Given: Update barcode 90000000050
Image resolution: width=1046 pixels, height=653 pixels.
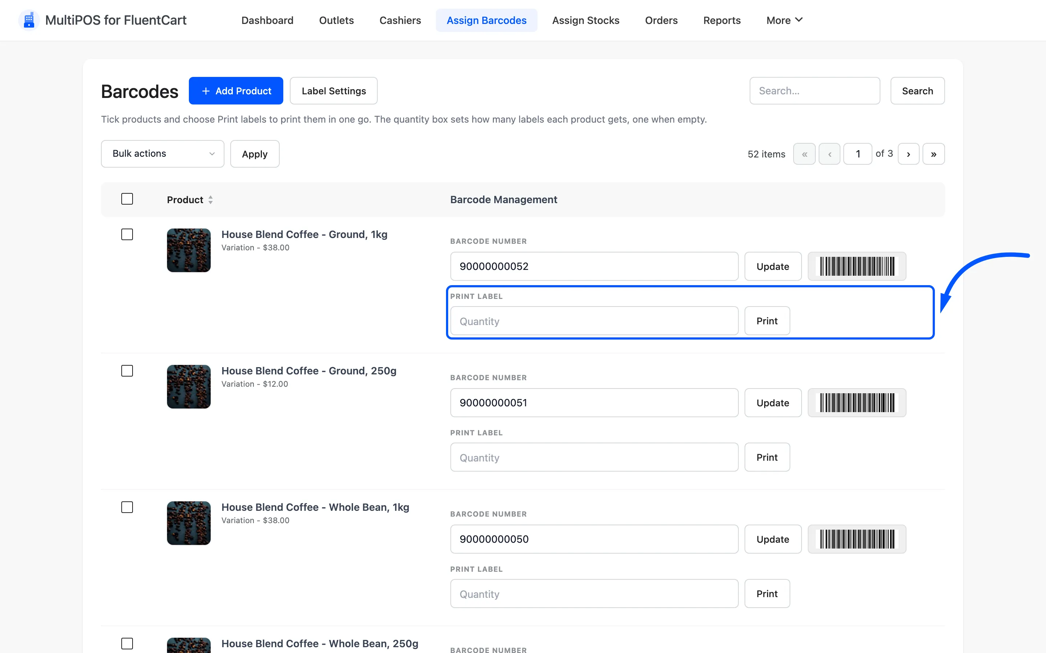Looking at the screenshot, I should tap(773, 539).
